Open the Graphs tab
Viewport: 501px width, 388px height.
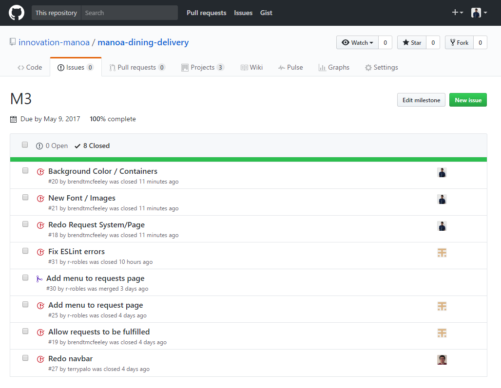(334, 67)
